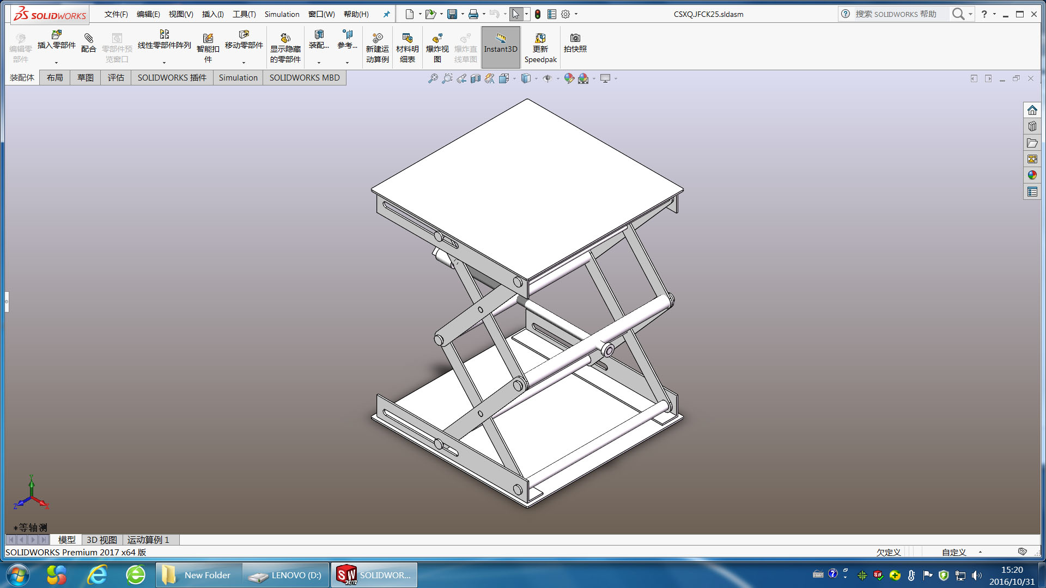The width and height of the screenshot is (1046, 588).
Task: Open the 工具(T) menu
Action: coord(244,14)
